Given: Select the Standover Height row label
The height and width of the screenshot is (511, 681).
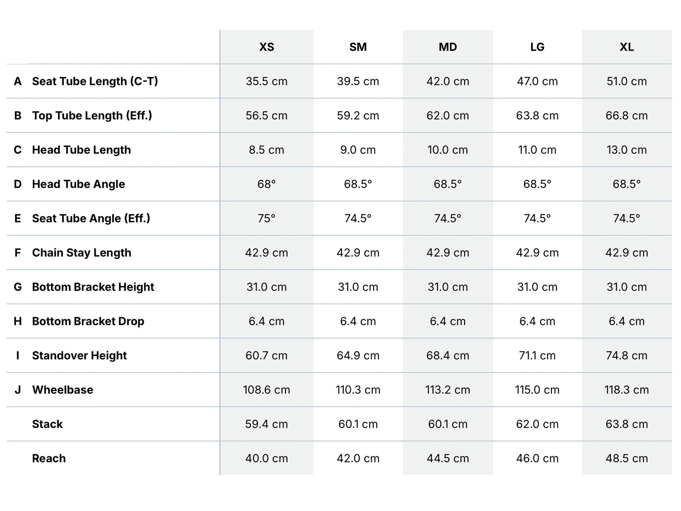Looking at the screenshot, I should tap(79, 356).
